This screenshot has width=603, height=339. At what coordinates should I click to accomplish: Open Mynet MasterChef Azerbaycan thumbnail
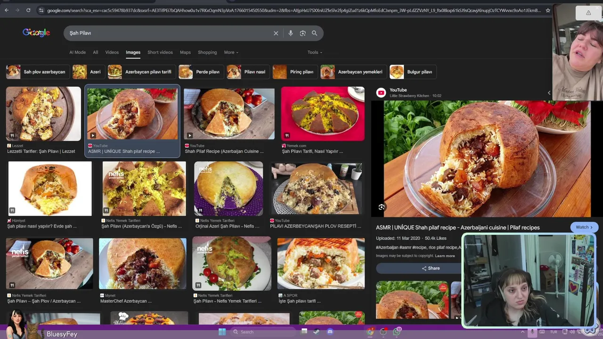143,264
